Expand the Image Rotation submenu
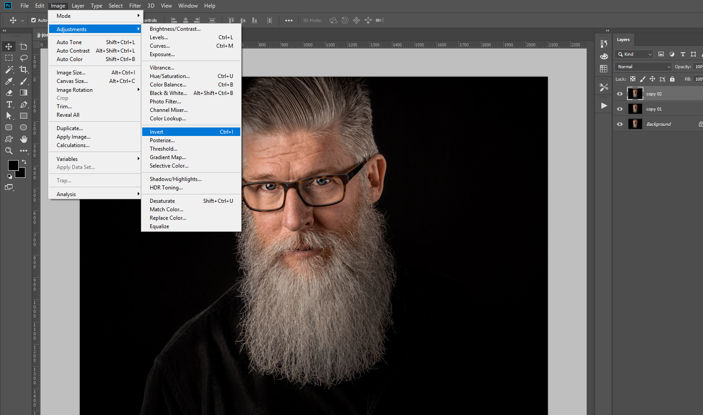This screenshot has width=703, height=415. click(95, 90)
